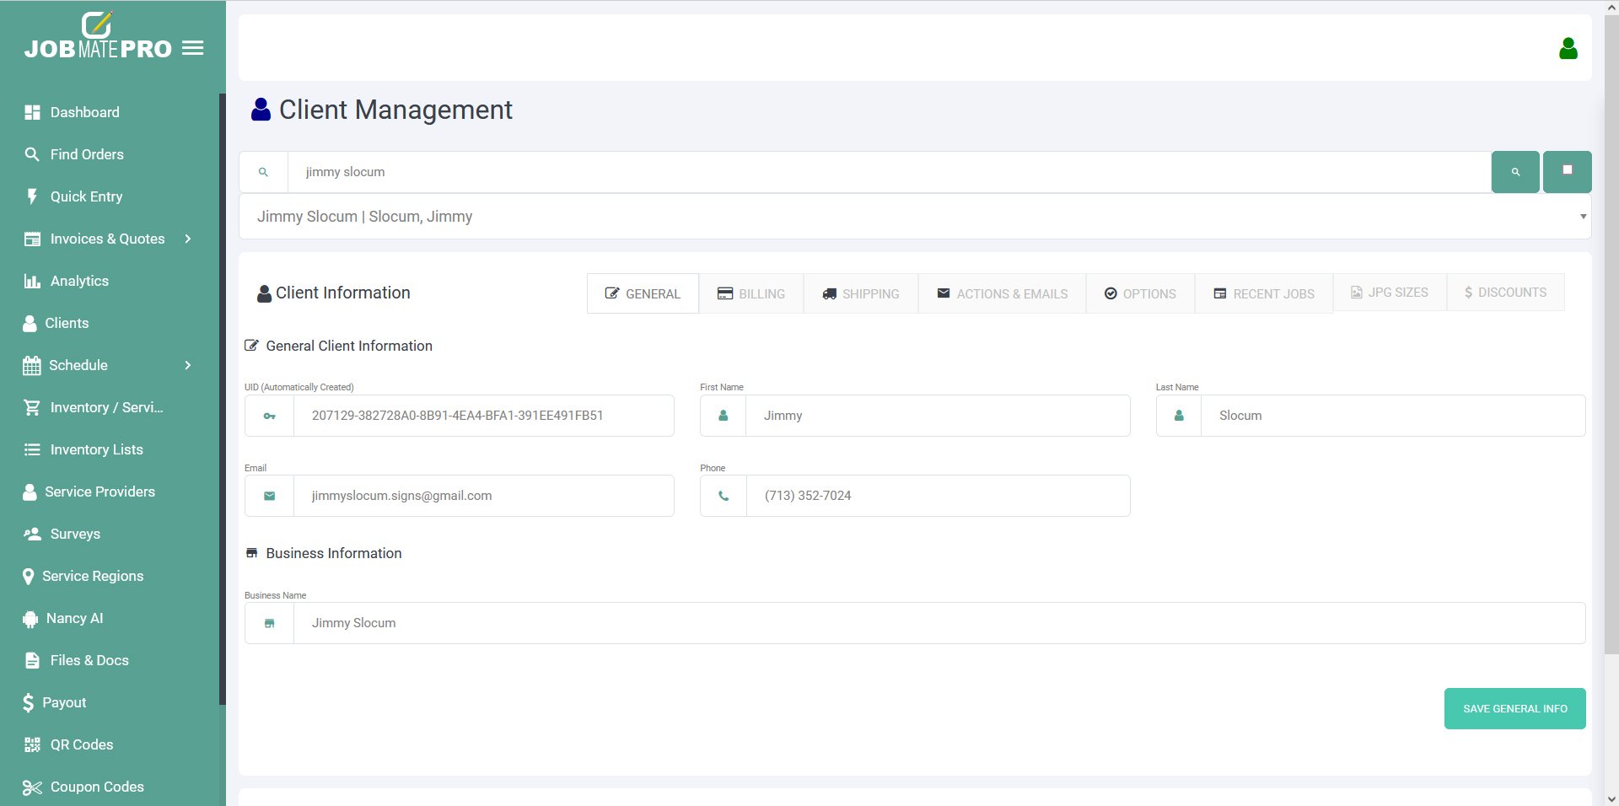Open the Jimmy Slocum client dropdown
The height and width of the screenshot is (806, 1619).
914,217
